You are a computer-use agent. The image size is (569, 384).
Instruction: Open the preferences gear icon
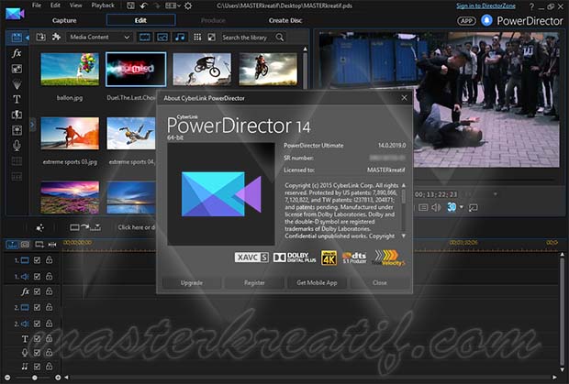click(188, 5)
